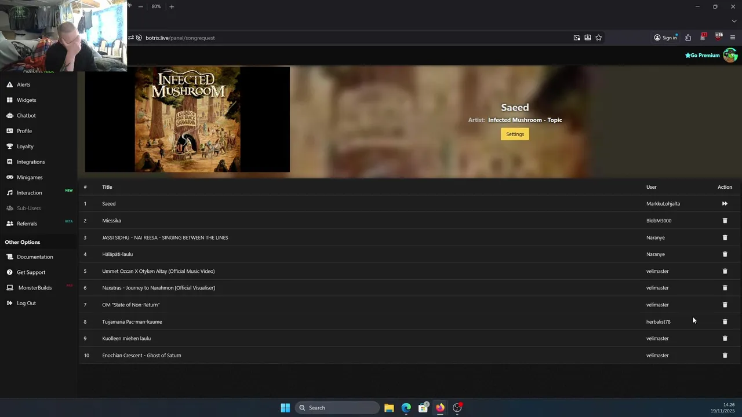This screenshot has width=742, height=417.
Task: Open song request Settings button
Action: 515,134
